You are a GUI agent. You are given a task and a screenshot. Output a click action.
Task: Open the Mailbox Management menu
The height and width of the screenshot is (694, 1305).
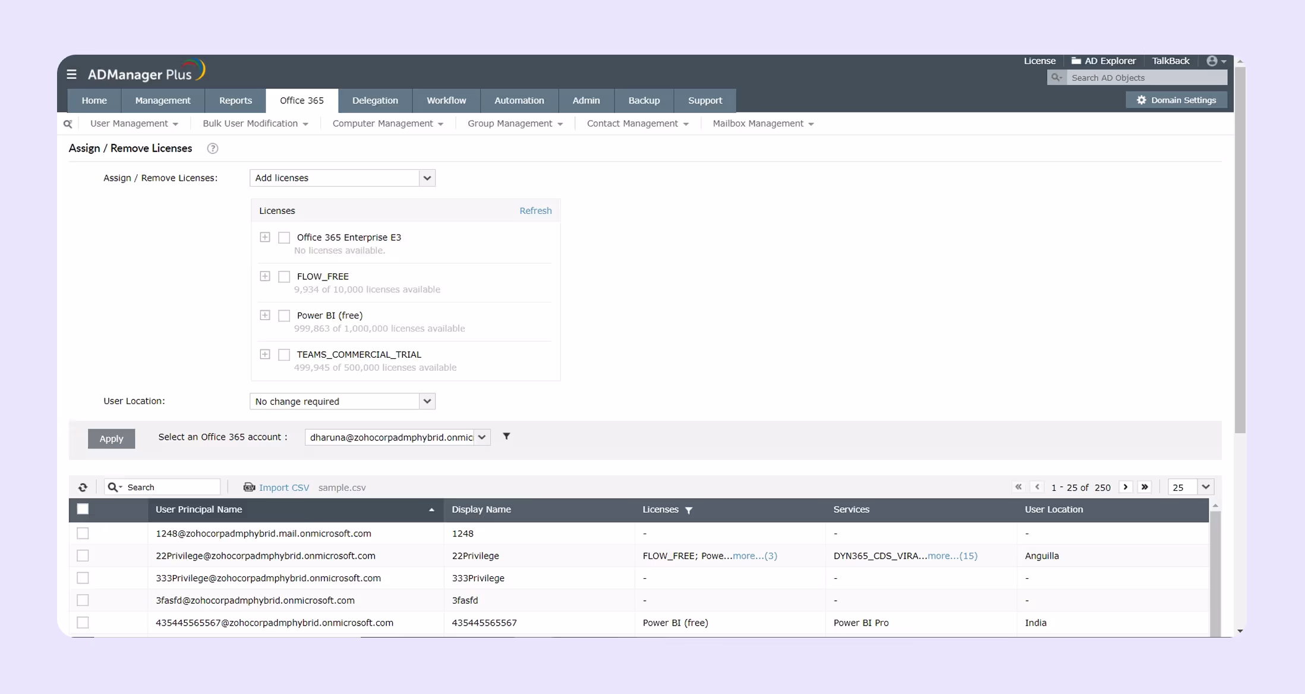point(762,124)
